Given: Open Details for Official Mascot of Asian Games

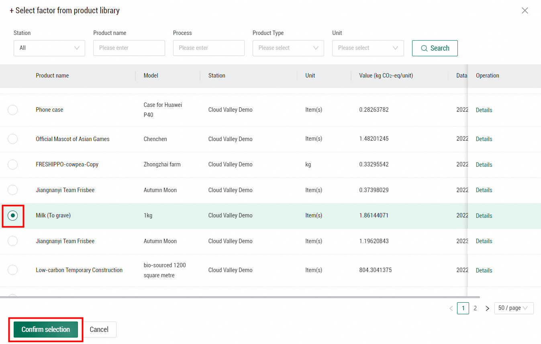Looking at the screenshot, I should coord(484,139).
